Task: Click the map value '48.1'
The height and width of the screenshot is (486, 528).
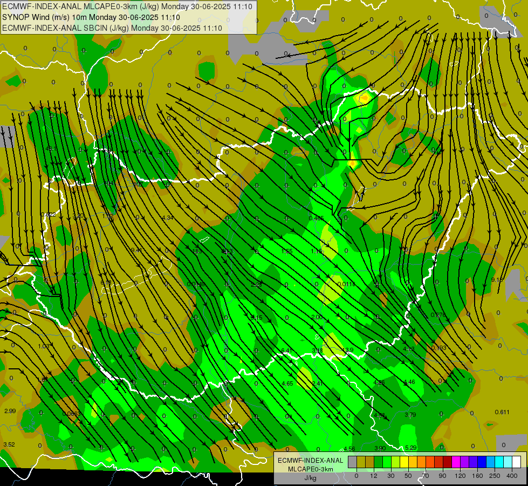Action: [x=51, y=148]
